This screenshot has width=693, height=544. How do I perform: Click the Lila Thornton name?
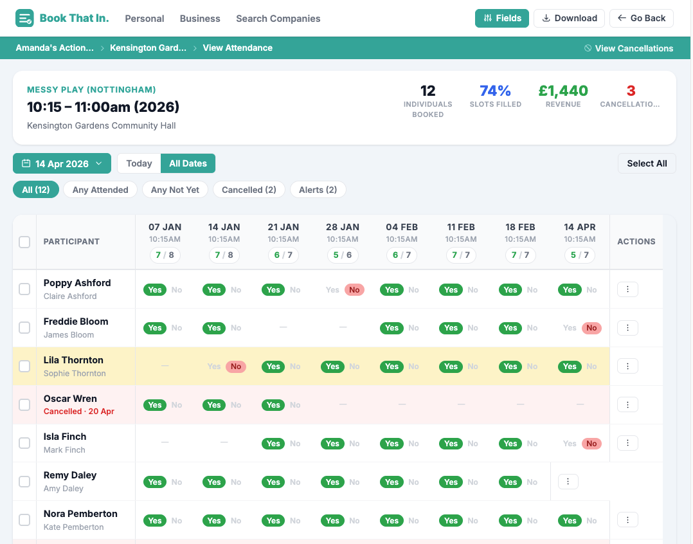tap(73, 360)
